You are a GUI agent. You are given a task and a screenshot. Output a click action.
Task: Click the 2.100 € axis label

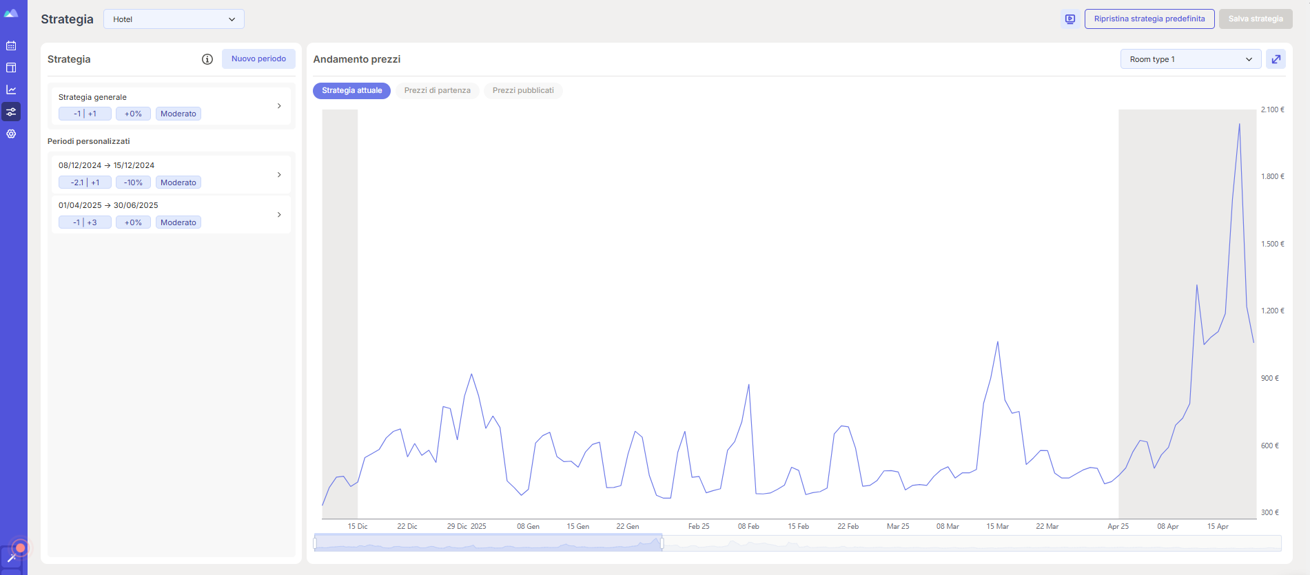[x=1272, y=110]
